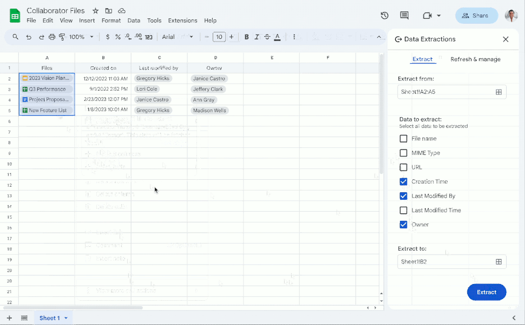Screen dimensions: 525x325
Task: Click the Format as percent icon
Action: pyautogui.click(x=118, y=37)
